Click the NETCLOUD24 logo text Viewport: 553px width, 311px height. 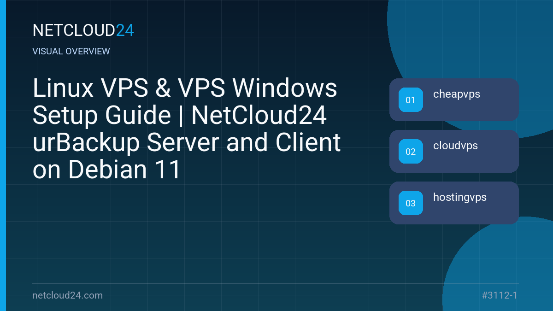[x=83, y=30]
